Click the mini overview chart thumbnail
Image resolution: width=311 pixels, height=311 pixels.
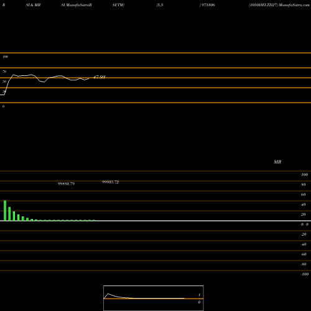[154, 298]
